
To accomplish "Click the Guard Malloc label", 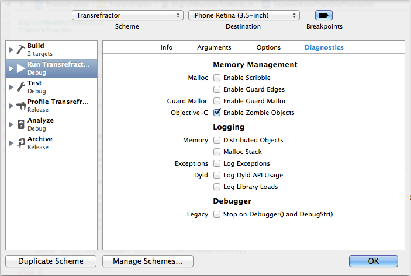I will (x=188, y=101).
